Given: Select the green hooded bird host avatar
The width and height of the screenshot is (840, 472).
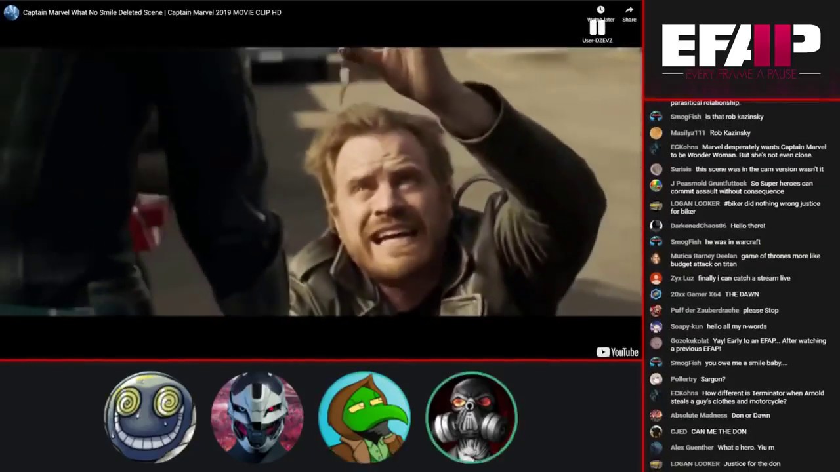Looking at the screenshot, I should click(364, 418).
